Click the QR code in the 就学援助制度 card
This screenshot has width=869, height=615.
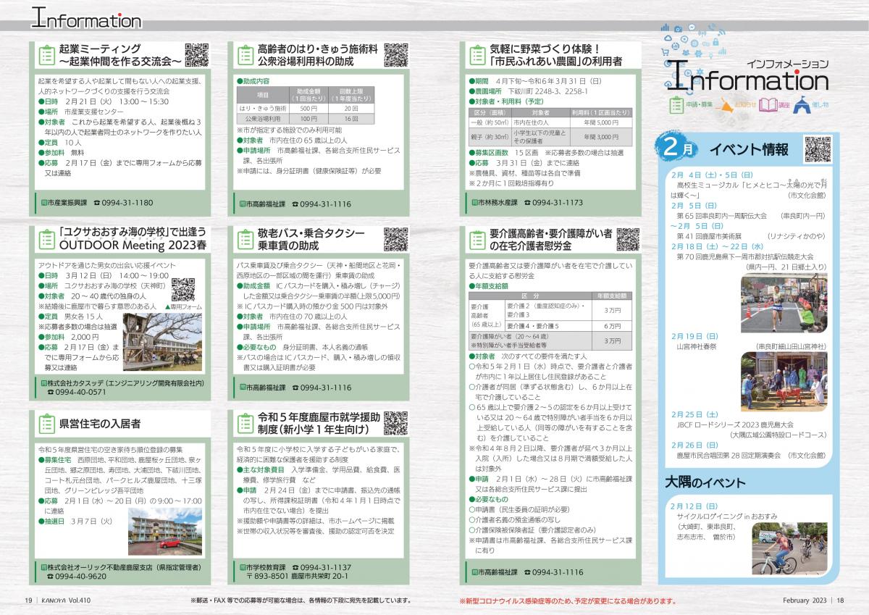tap(395, 422)
